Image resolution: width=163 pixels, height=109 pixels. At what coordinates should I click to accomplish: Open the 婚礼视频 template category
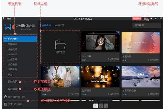click(12, 49)
